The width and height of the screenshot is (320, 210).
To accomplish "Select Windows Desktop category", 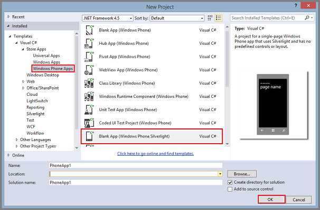I will coord(43,75).
